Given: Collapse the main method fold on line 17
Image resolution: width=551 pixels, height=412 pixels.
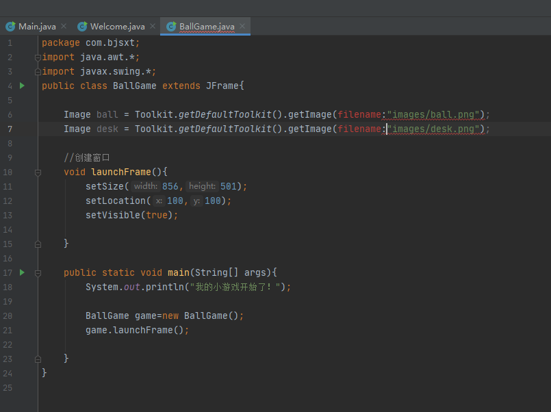Looking at the screenshot, I should [38, 273].
